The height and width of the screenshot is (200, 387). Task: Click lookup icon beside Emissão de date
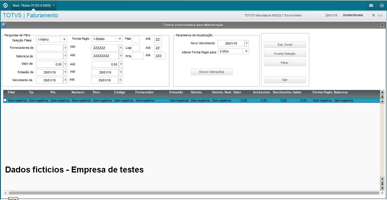click(65, 72)
